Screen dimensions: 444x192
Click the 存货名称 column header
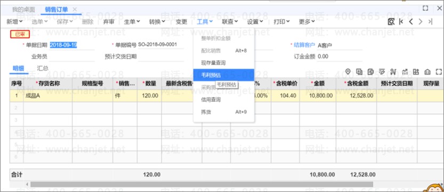point(48,84)
